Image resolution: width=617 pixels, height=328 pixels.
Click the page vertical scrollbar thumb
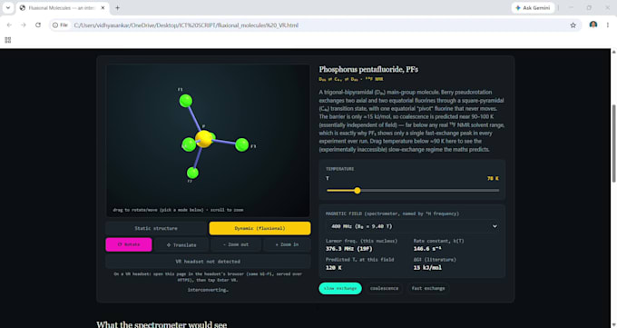[613, 144]
